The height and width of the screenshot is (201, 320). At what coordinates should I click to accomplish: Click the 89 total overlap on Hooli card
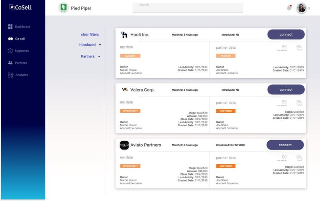click(284, 47)
